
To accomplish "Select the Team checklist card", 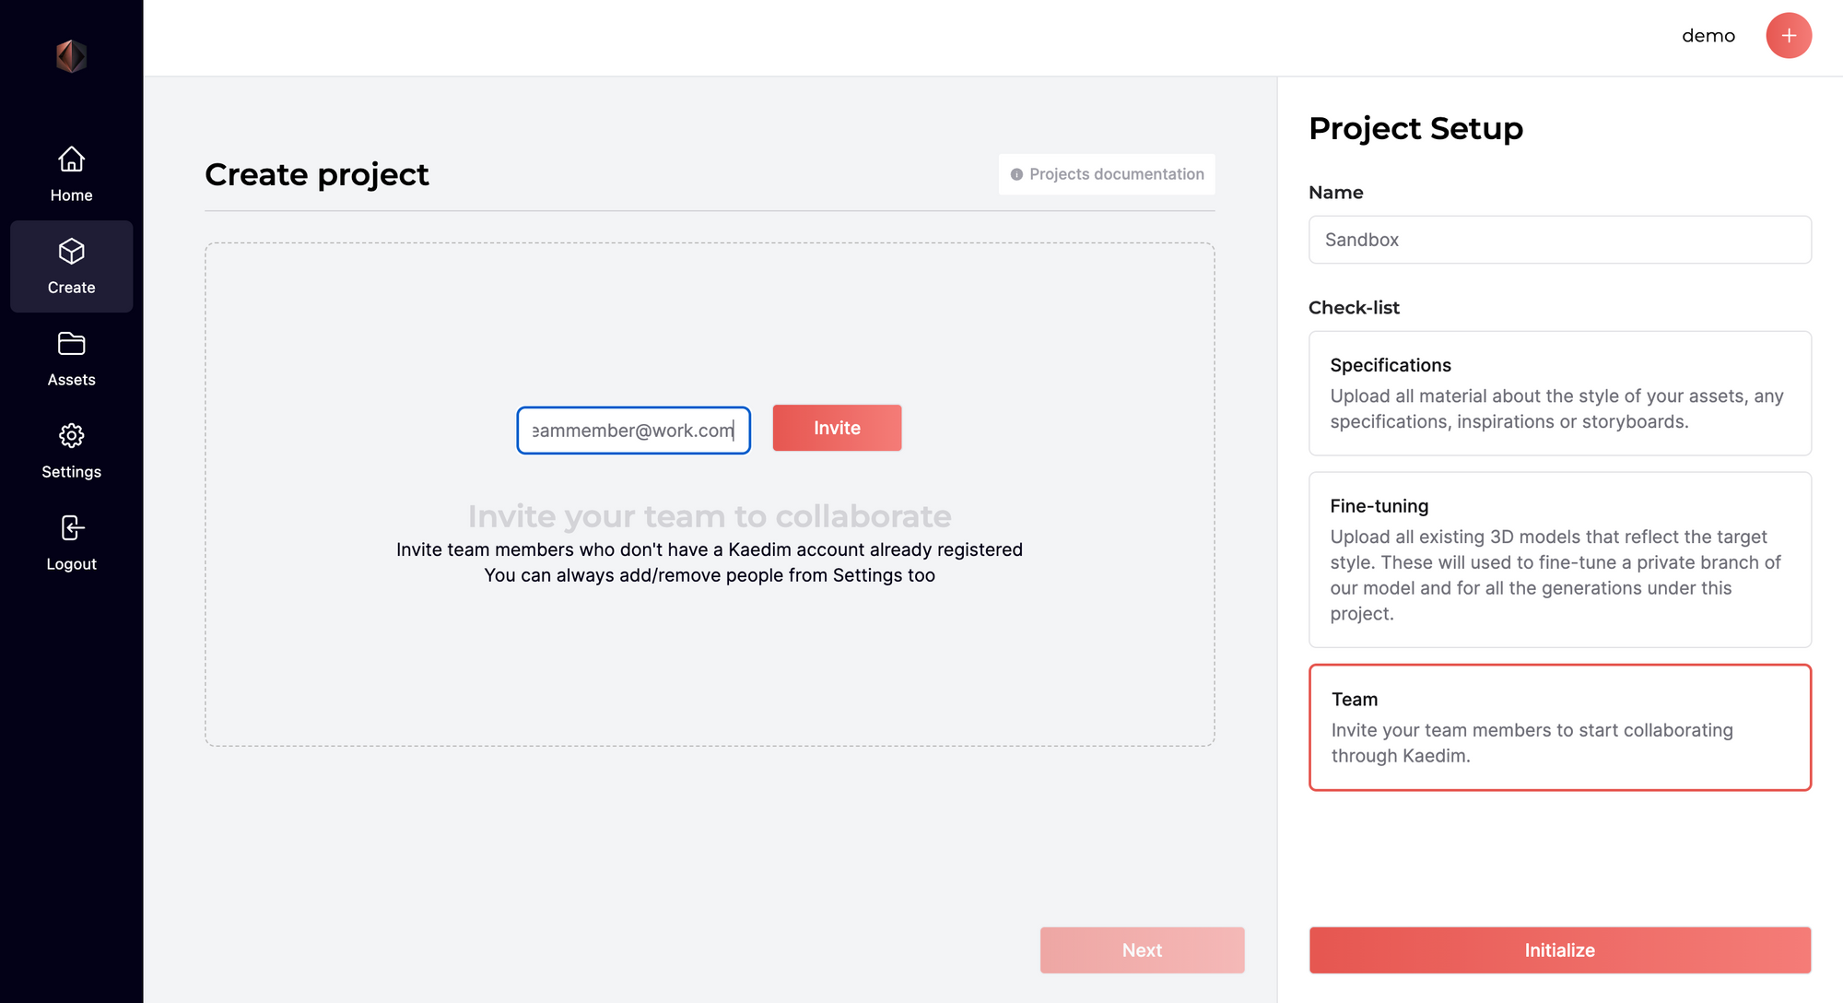I will pyautogui.click(x=1559, y=726).
